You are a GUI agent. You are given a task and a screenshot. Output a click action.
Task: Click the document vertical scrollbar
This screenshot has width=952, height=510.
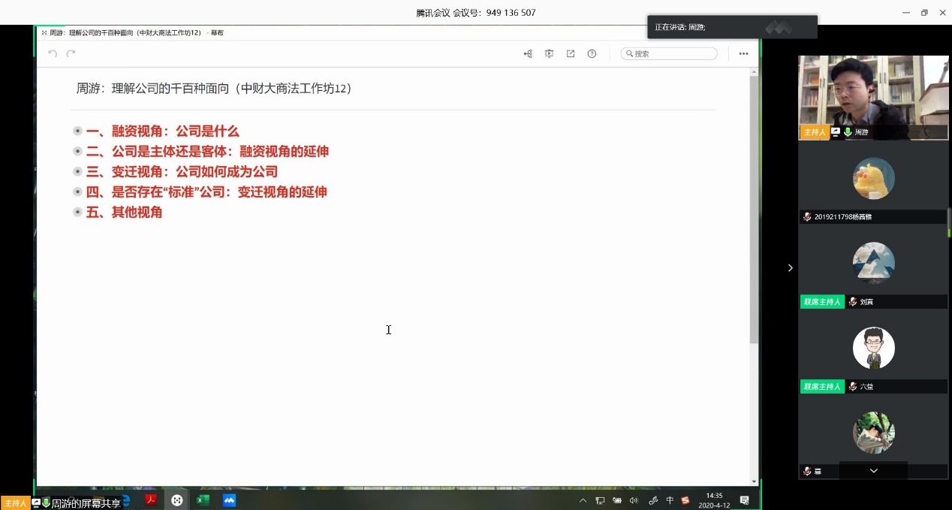pyautogui.click(x=754, y=210)
